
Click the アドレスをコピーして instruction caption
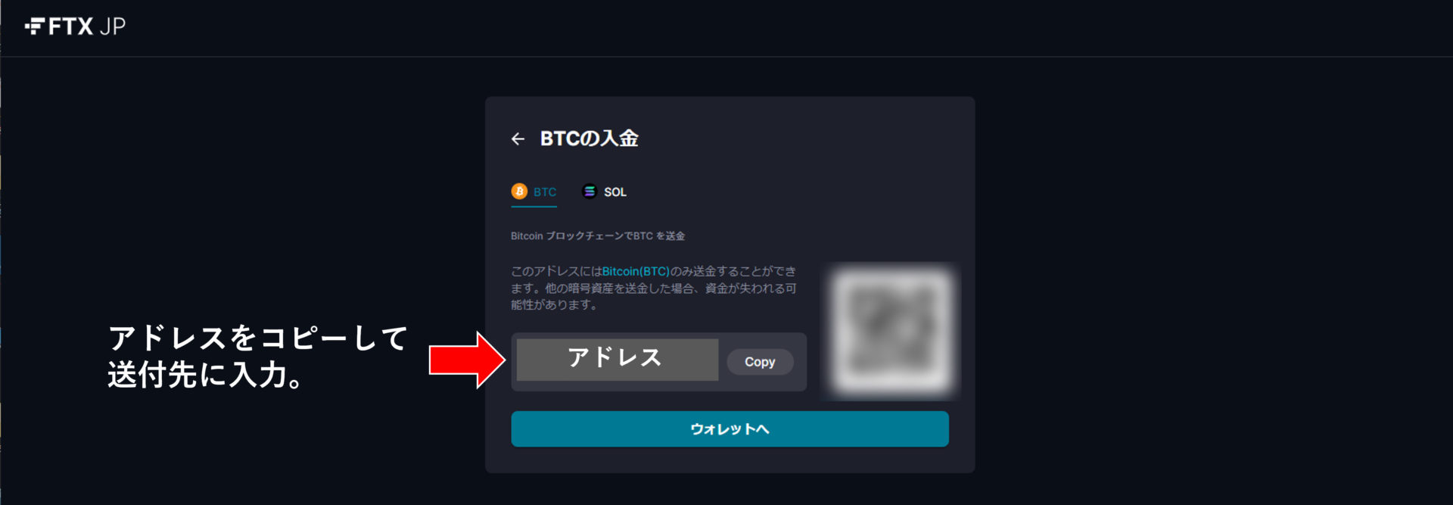pyautogui.click(x=258, y=338)
